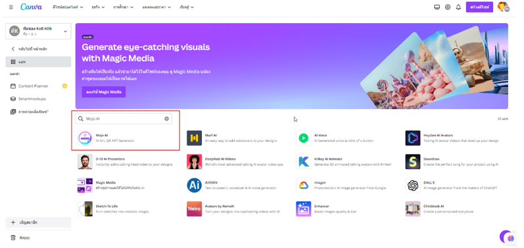Viewport: 524px width, 248px height.
Task: Open the HeyGen AI Avatars icon
Action: (x=413, y=138)
